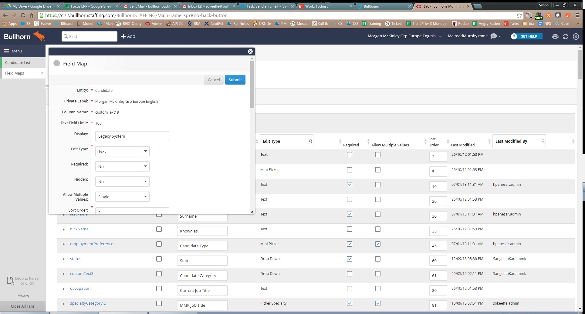This screenshot has width=585, height=314.
Task: Click the Edit Type column search icon
Action: tap(310, 141)
